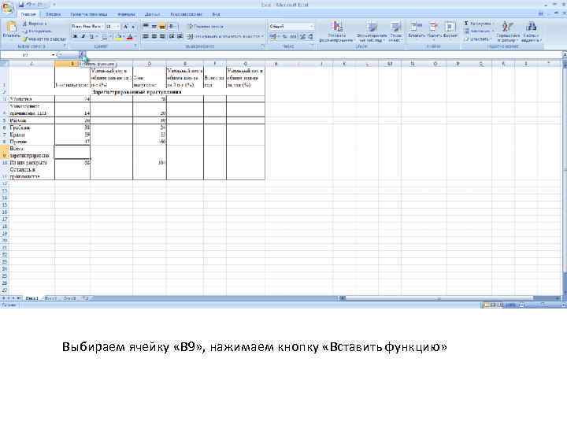This screenshot has height=425, width=567.
Task: Open Clear (Очистить) dropdown
Action: [x=478, y=39]
